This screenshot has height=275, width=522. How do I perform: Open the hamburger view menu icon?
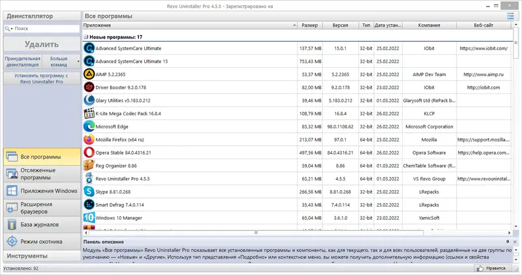pos(510,16)
